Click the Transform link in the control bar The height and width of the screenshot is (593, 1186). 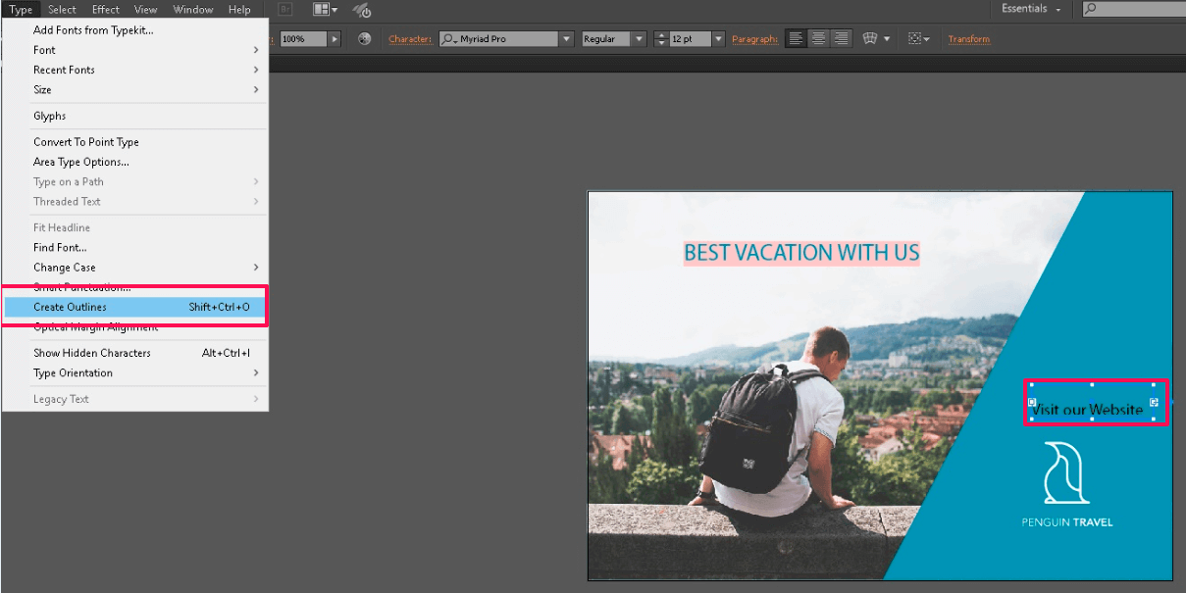pos(968,39)
